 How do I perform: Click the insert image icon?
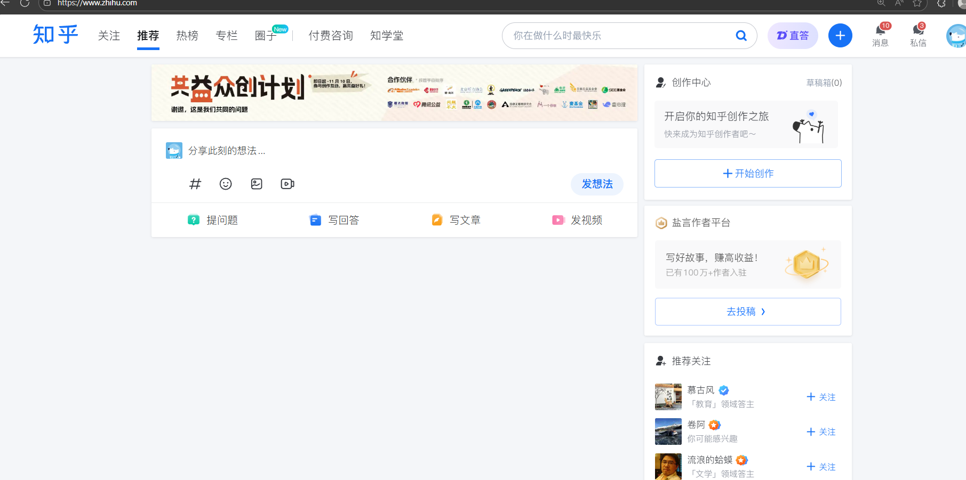(x=257, y=184)
